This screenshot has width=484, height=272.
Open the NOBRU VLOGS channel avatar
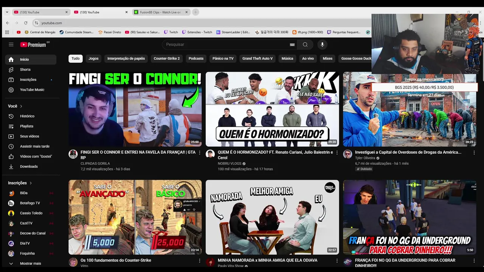click(210, 154)
